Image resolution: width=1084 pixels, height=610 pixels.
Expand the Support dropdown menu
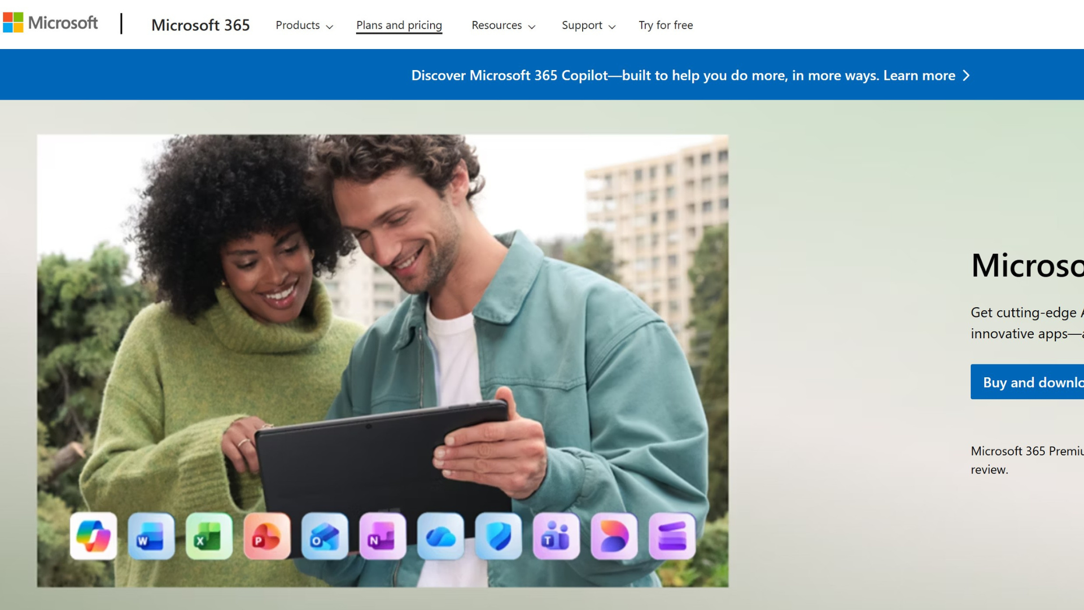point(588,25)
